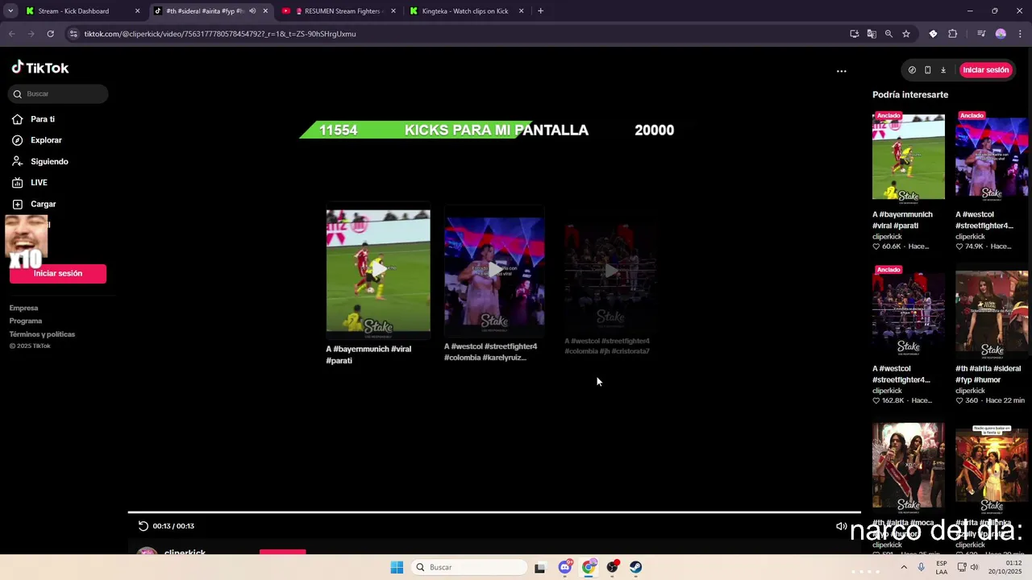Click the install/cast screen icon in address bar
Viewport: 1032px width, 580px height.
pos(854,34)
